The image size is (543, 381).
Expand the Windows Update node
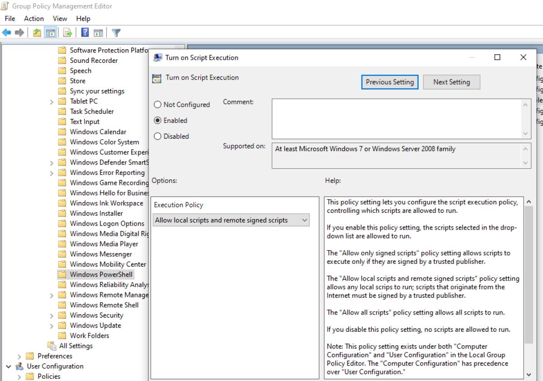(52, 325)
